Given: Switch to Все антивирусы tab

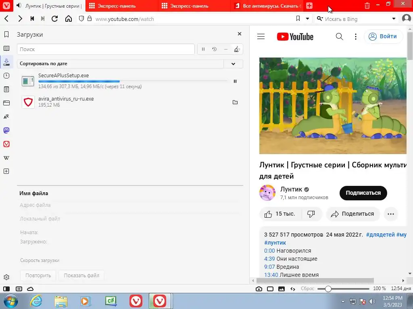Looking at the screenshot, I should (268, 6).
